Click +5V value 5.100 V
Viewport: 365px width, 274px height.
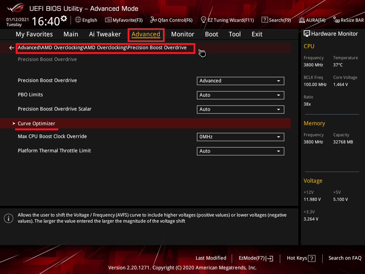(x=340, y=199)
